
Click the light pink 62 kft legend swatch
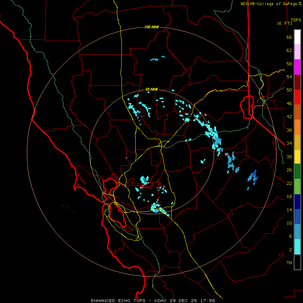[x=297, y=52]
